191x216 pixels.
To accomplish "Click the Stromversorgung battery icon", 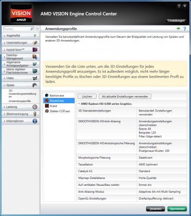I will click(x=35, y=114).
